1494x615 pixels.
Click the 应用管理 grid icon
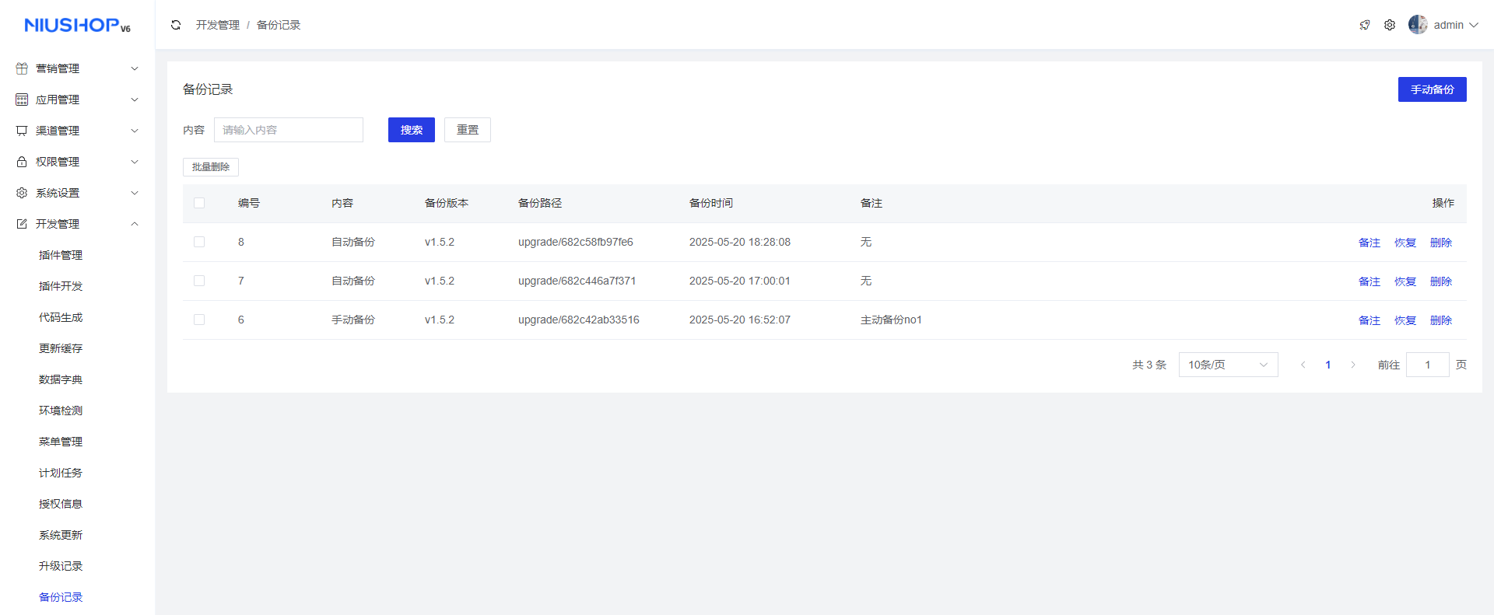[x=22, y=100]
